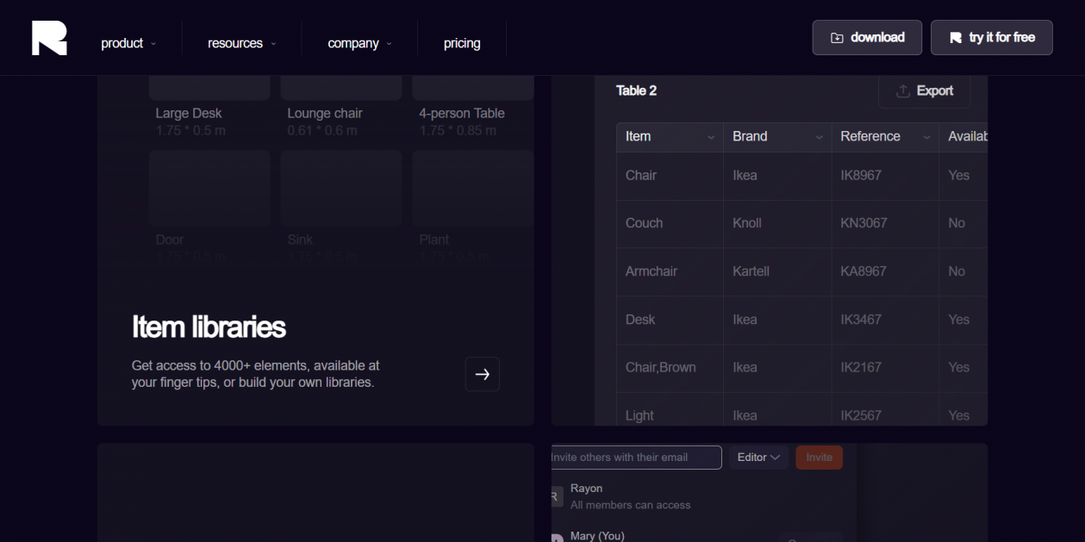Open the pricing page
This screenshot has width=1085, height=542.
(x=462, y=43)
